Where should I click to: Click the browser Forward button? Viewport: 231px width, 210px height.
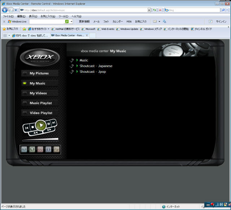pos(11,10)
